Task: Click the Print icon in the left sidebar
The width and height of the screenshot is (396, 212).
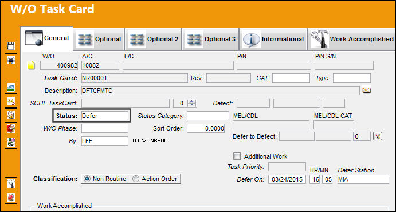Action: pyautogui.click(x=11, y=60)
